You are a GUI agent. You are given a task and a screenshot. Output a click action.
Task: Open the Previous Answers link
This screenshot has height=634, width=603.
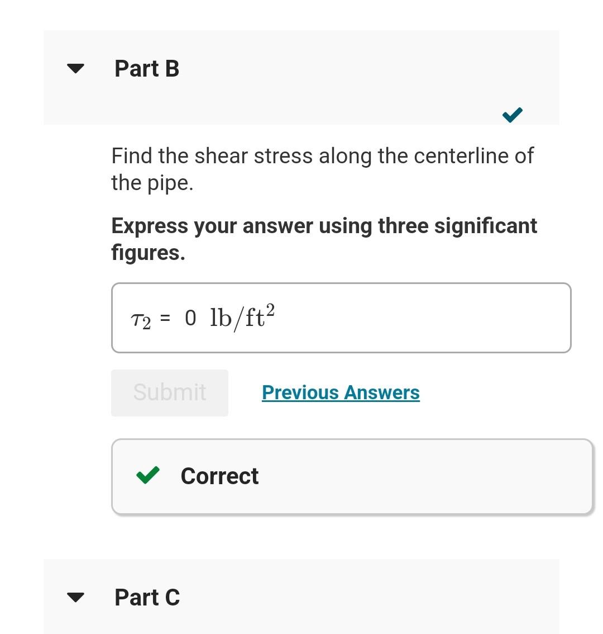[340, 392]
